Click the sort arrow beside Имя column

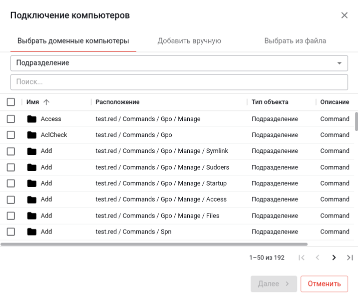click(47, 102)
